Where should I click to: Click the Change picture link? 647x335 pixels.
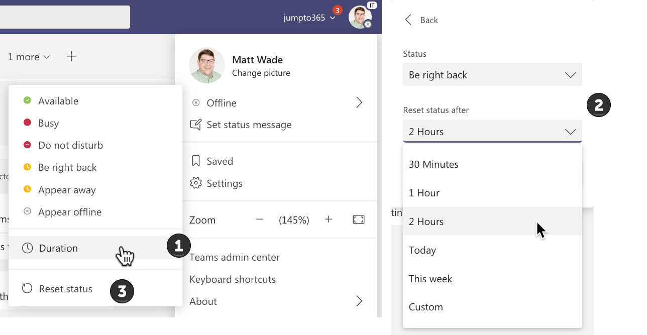pyautogui.click(x=261, y=73)
